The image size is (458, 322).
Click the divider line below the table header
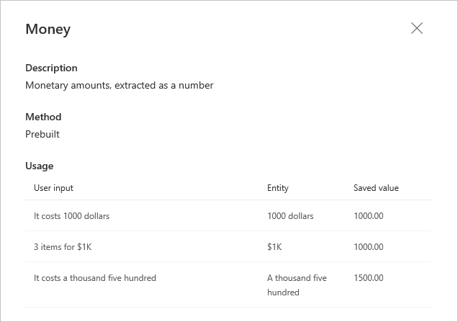click(x=228, y=200)
